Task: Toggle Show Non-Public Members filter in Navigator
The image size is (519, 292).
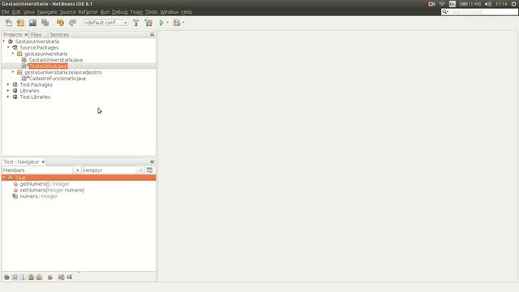Action: tap(31, 277)
